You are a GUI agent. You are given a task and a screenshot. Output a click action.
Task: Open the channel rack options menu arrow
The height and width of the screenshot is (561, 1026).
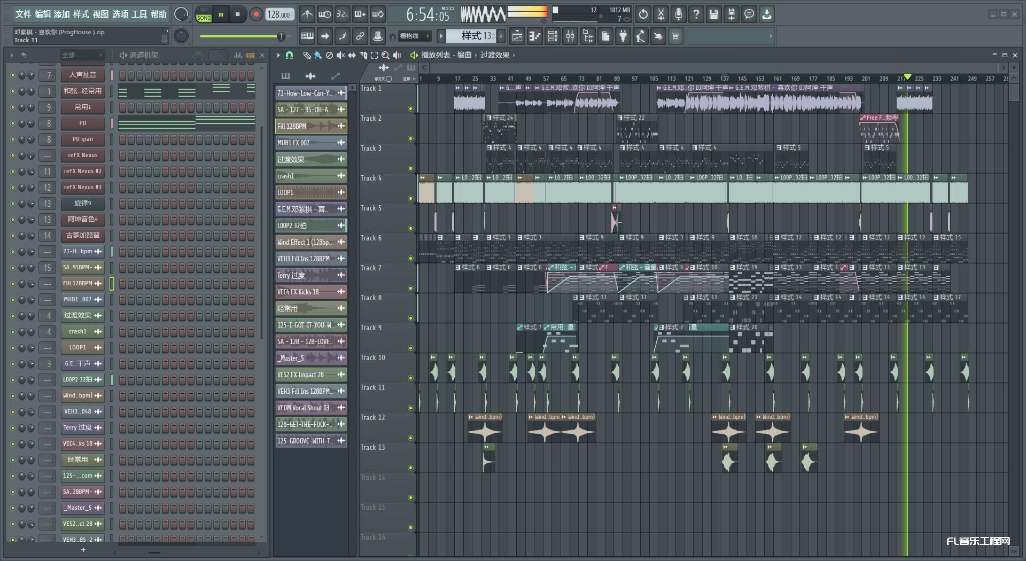(12, 55)
